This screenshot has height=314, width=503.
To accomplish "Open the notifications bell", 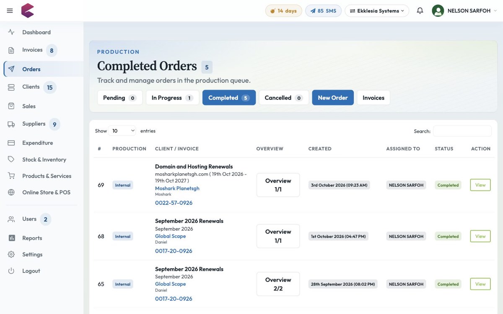I will click(420, 11).
